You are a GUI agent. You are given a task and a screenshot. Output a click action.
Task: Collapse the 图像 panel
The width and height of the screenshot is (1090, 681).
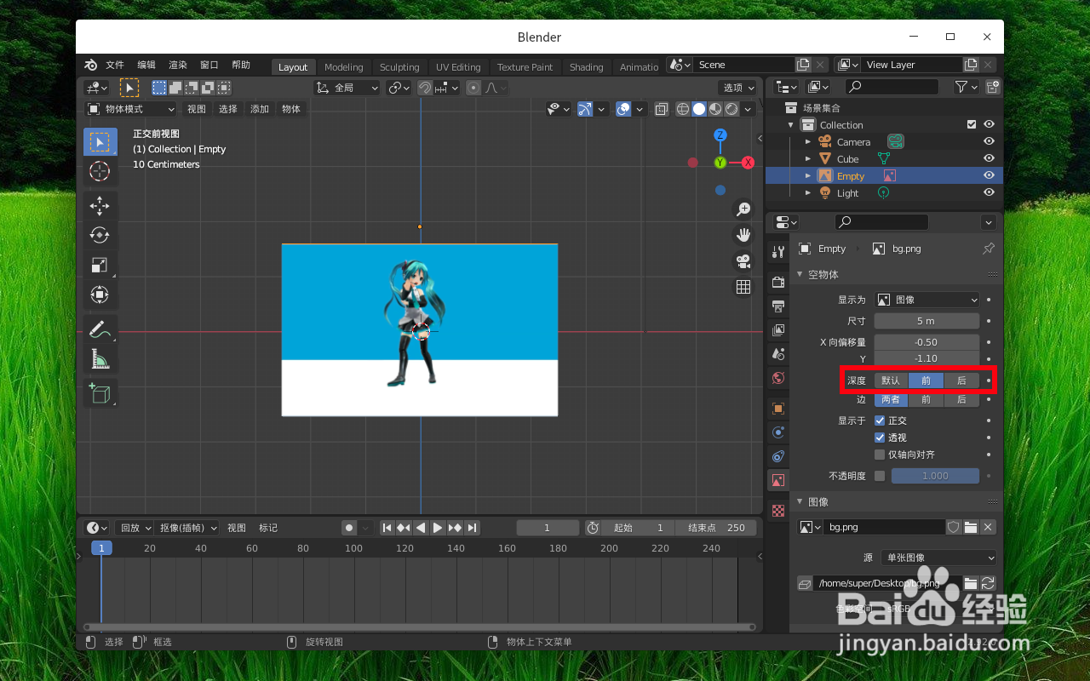point(800,501)
